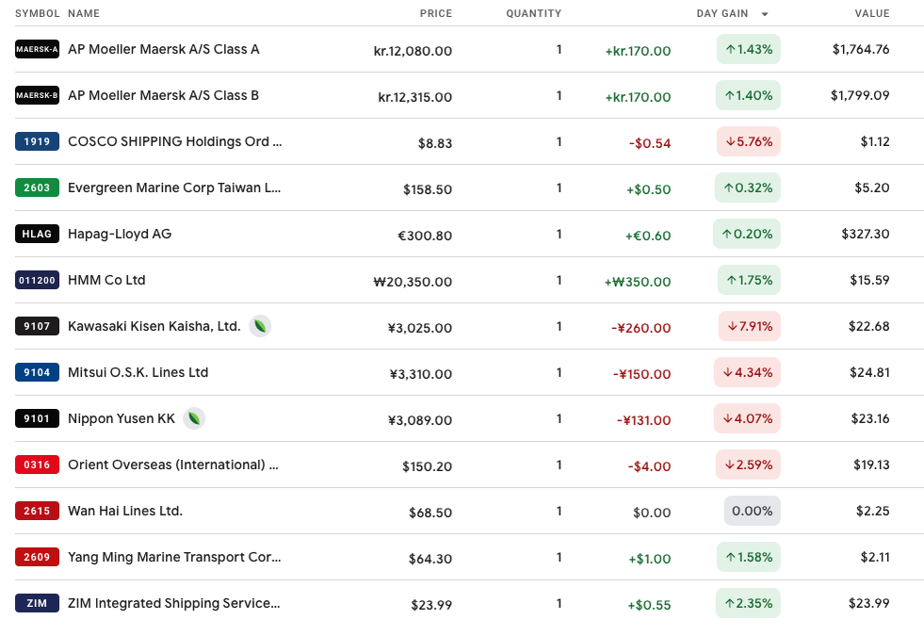This screenshot has height=636, width=924.
Task: Click the 5.76% loss badge for COSCO
Action: (x=749, y=141)
